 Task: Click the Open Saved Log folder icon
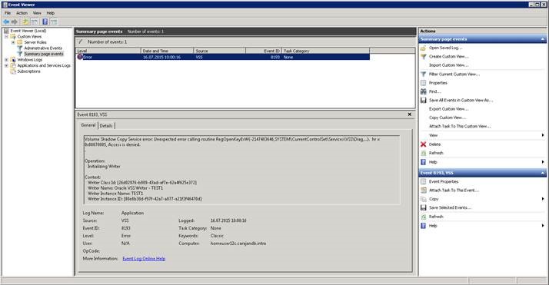click(424, 48)
